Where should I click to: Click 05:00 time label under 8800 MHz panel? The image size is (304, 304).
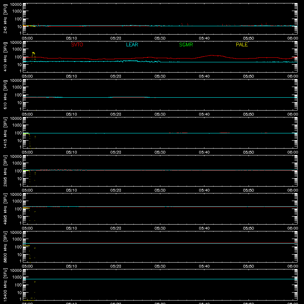tap(27, 266)
